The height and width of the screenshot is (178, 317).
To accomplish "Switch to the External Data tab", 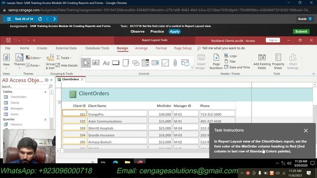I will 66,48.
